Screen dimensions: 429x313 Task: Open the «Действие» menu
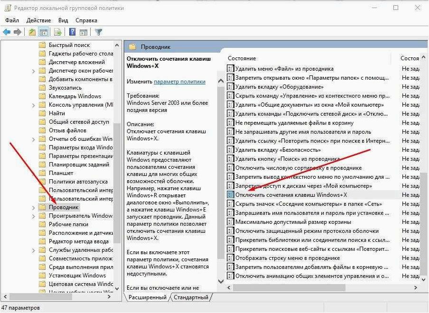click(x=38, y=20)
